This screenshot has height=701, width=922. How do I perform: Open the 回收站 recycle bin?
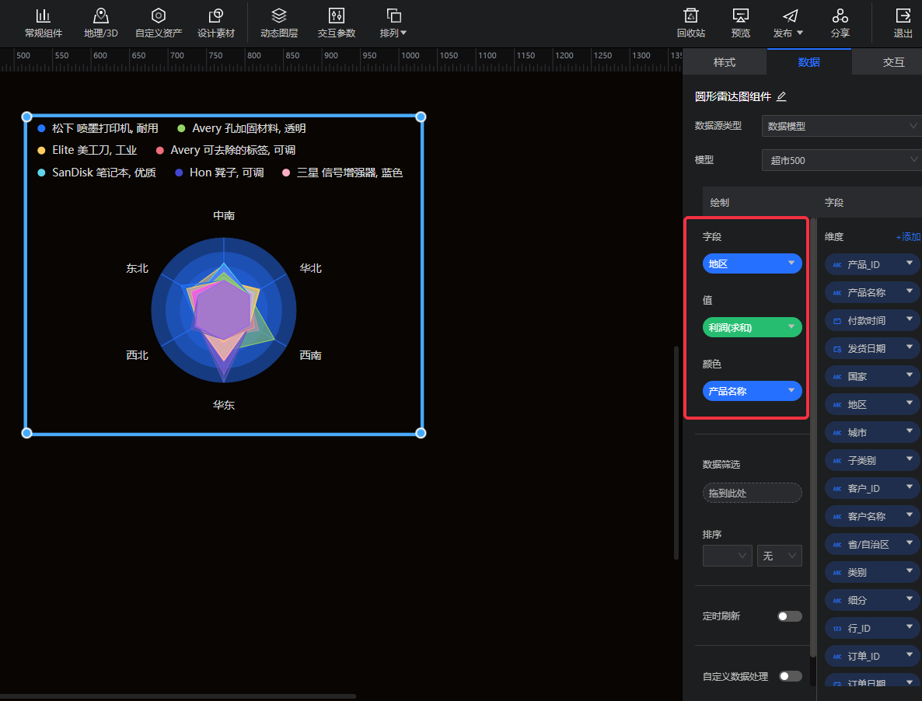pyautogui.click(x=690, y=16)
